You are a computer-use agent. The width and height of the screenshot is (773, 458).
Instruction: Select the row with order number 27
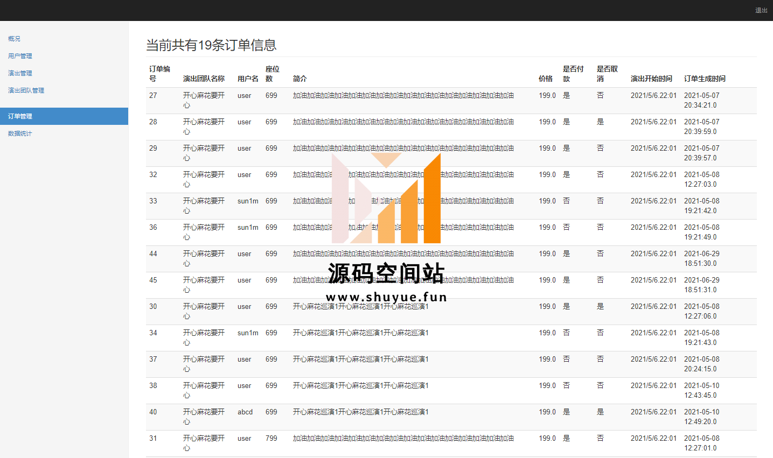click(x=153, y=96)
